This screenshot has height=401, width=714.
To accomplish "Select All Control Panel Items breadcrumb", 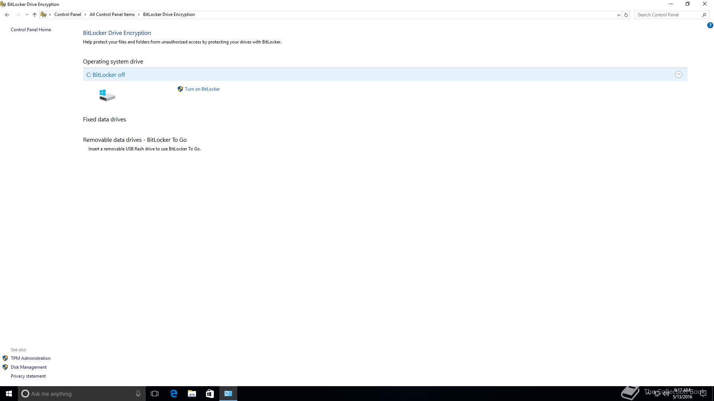I will [x=112, y=14].
